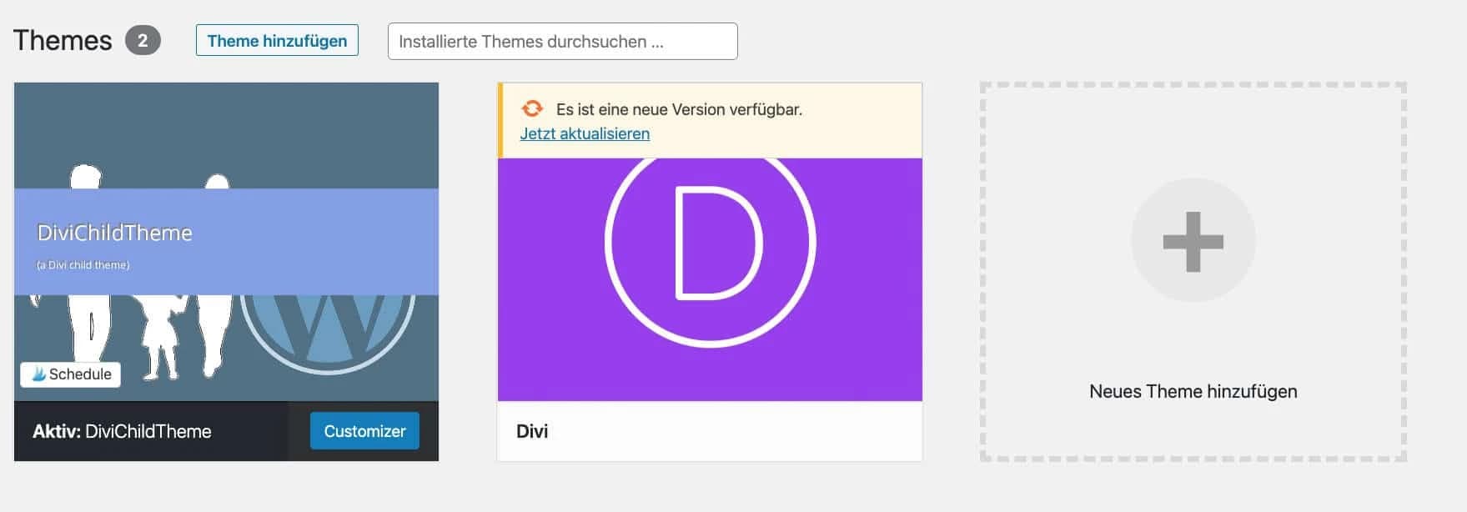Click 'Es ist eine neue Version verfügbar.' notice
The image size is (1467, 512).
[x=679, y=109]
